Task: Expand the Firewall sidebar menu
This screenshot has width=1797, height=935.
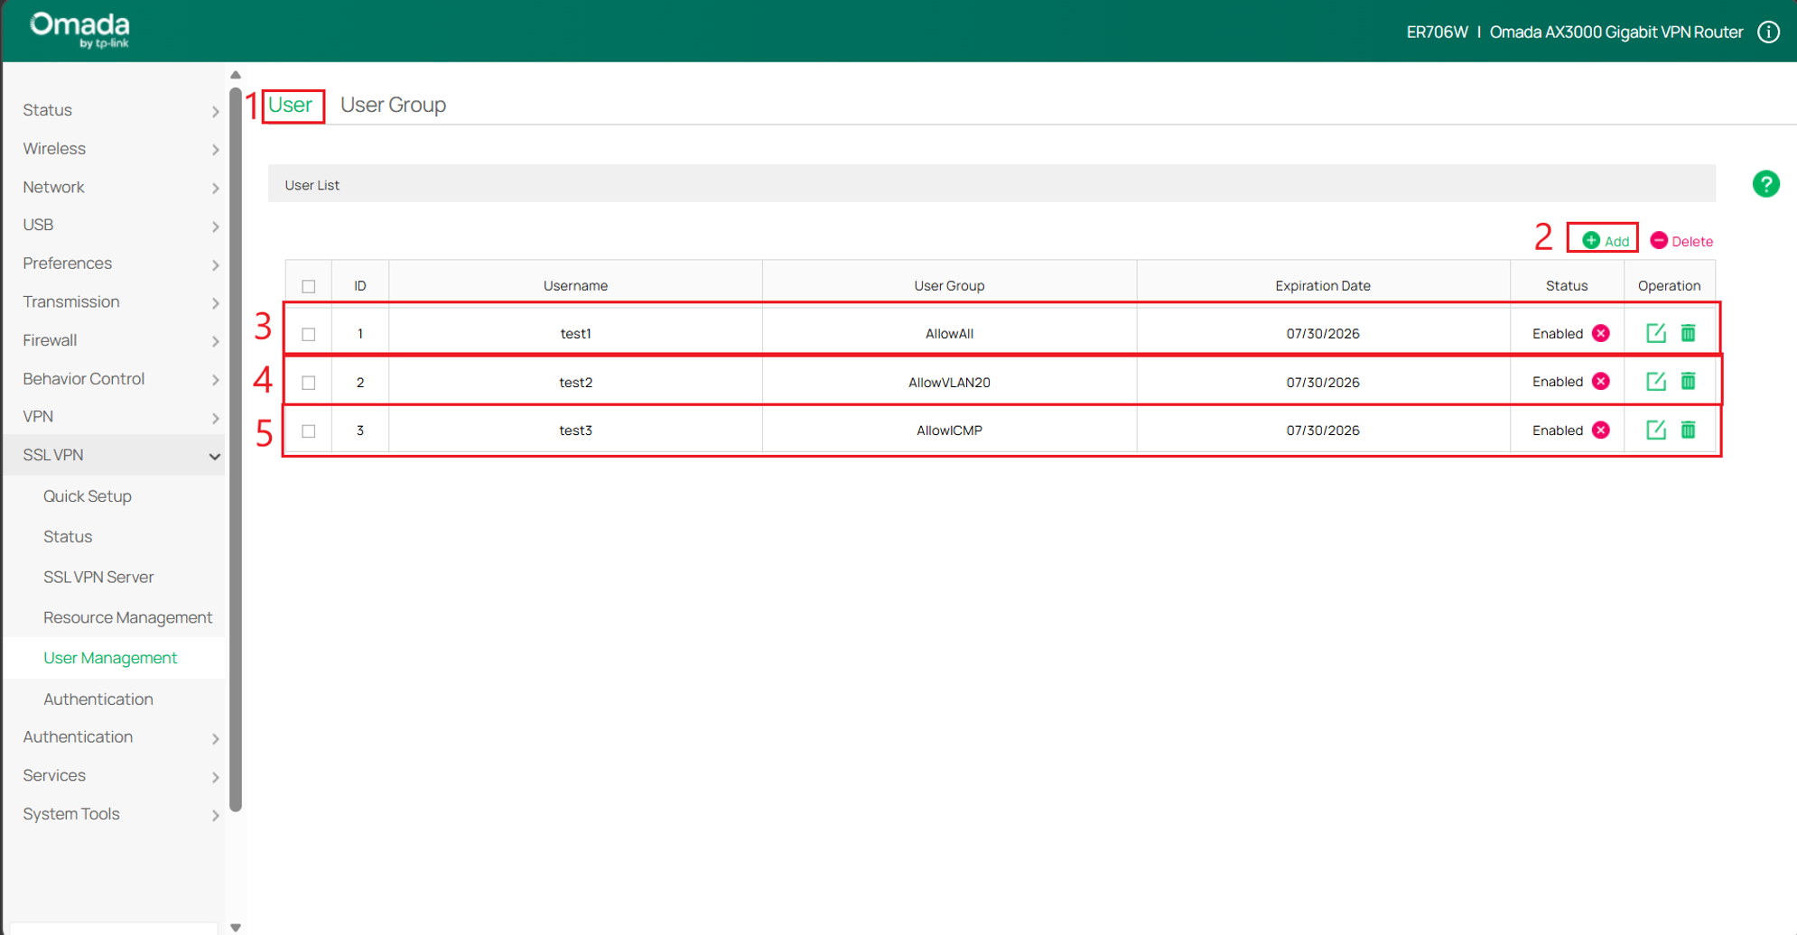Action: tap(115, 340)
